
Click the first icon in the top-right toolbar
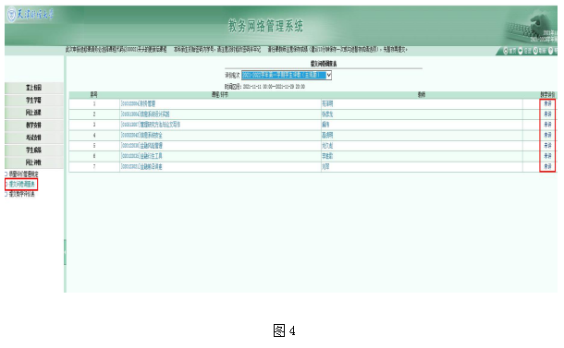506,51
